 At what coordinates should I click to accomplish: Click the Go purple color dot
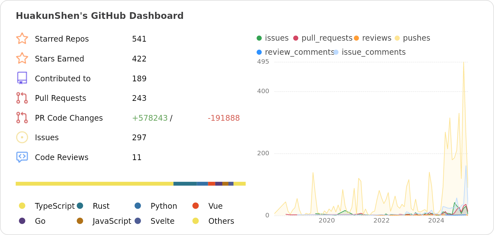coord(22,221)
